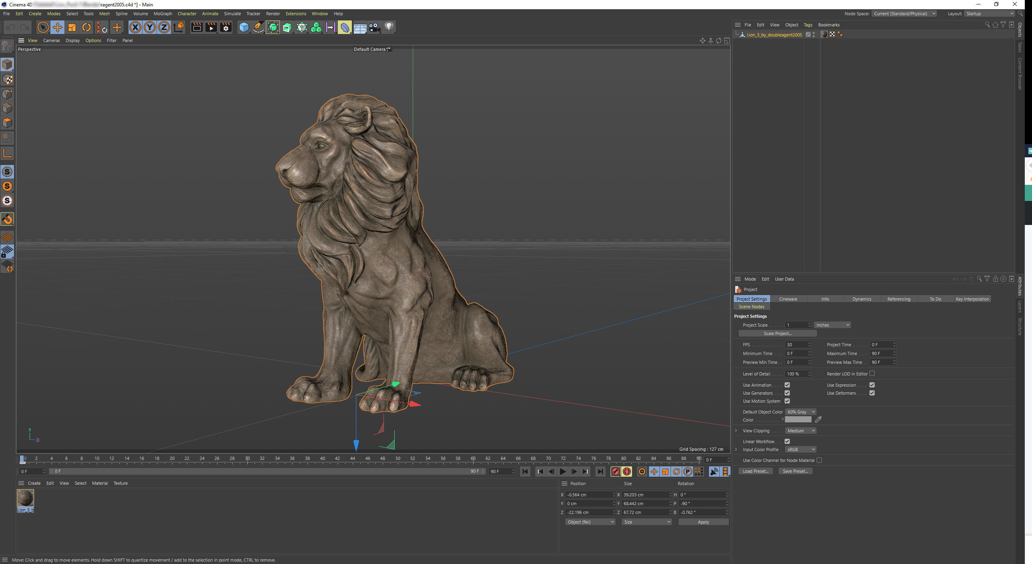The width and height of the screenshot is (1032, 564).
Task: Open the Object (Rel) coordinate dropdown
Action: coord(590,522)
